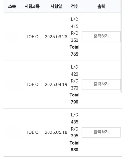The image size is (125, 157).
Task: Click TOEIC in the 2025.03.23 row
Action: (x=32, y=37)
